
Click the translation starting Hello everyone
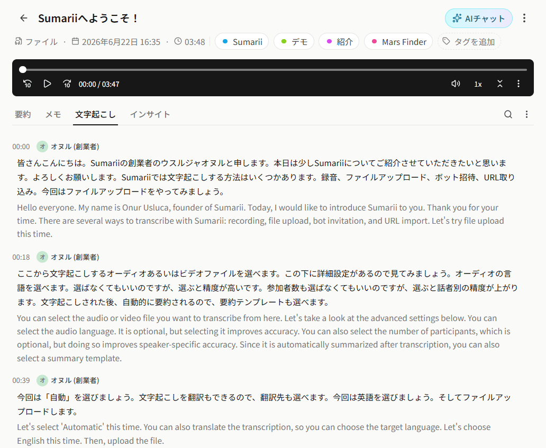260,221
